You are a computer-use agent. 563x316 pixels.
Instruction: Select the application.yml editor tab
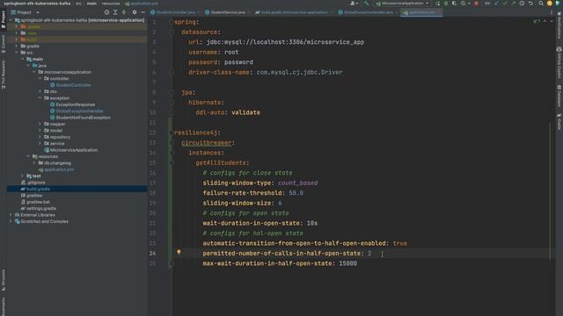[x=422, y=12]
